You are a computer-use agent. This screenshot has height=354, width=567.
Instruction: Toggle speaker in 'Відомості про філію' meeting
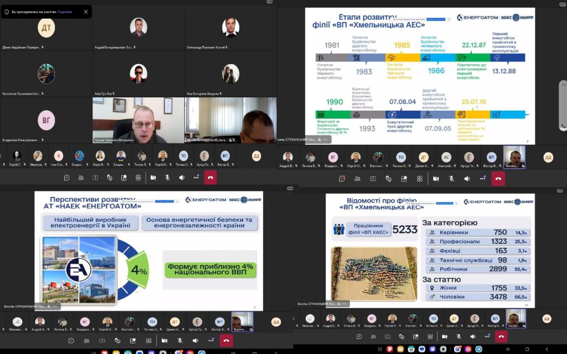coord(473,337)
